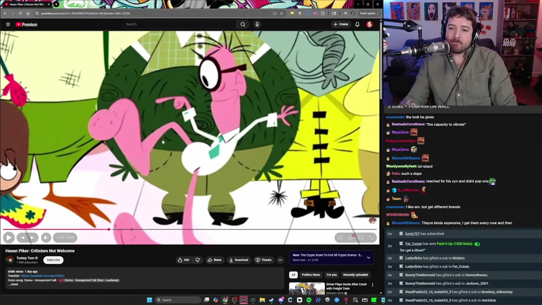Go back in the browser
542x305 pixels.
click(x=5, y=14)
